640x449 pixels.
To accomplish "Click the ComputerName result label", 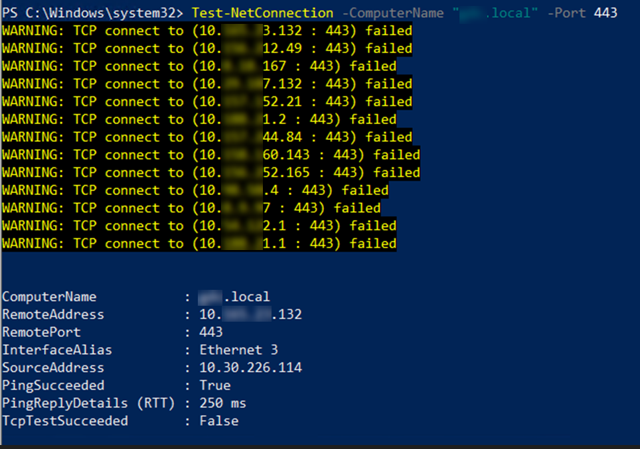I will tap(49, 296).
